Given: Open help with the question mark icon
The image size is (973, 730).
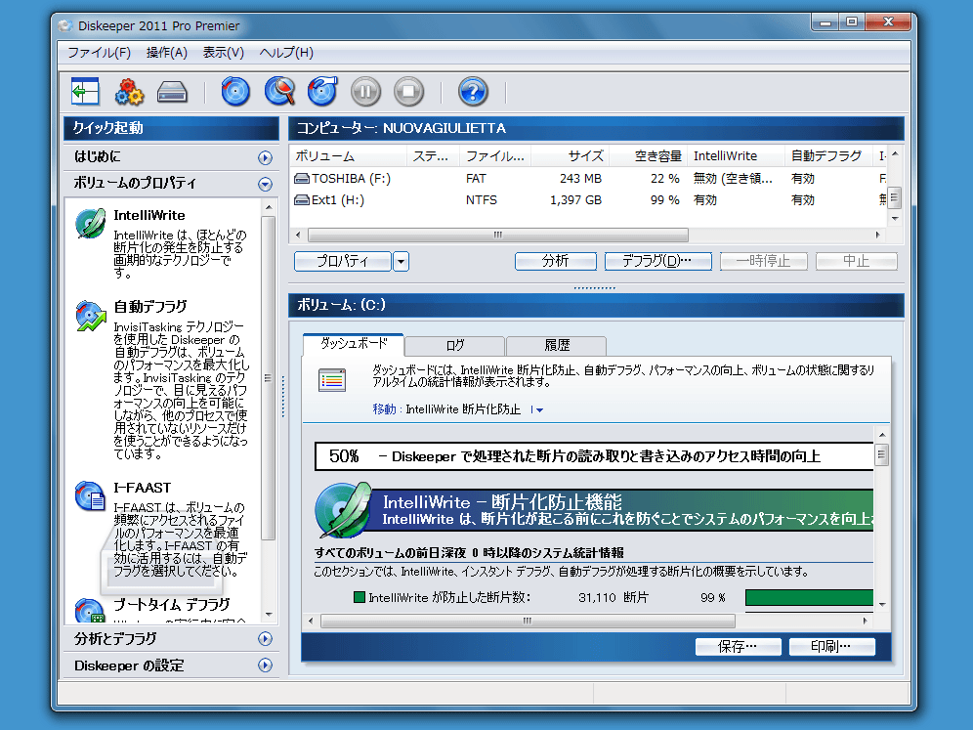Looking at the screenshot, I should pos(473,92).
